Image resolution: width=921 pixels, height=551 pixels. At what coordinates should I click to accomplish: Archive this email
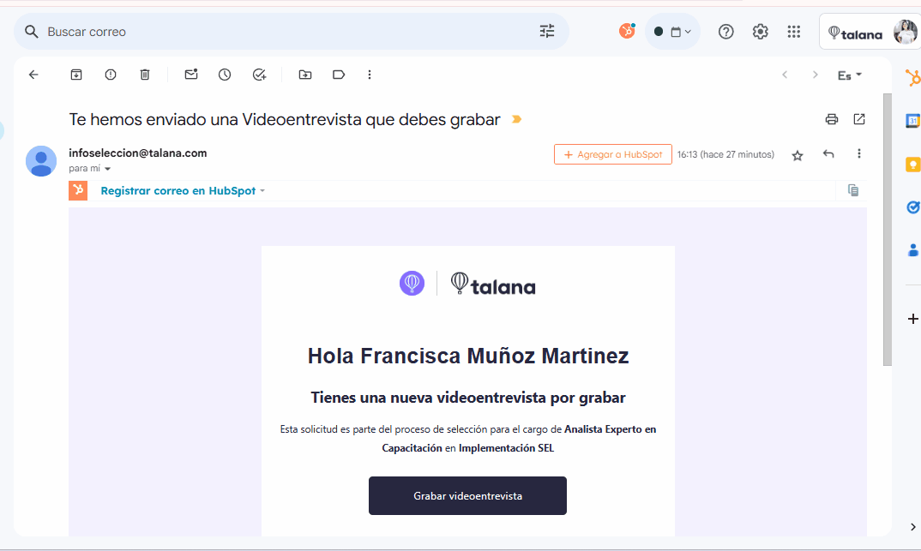76,75
